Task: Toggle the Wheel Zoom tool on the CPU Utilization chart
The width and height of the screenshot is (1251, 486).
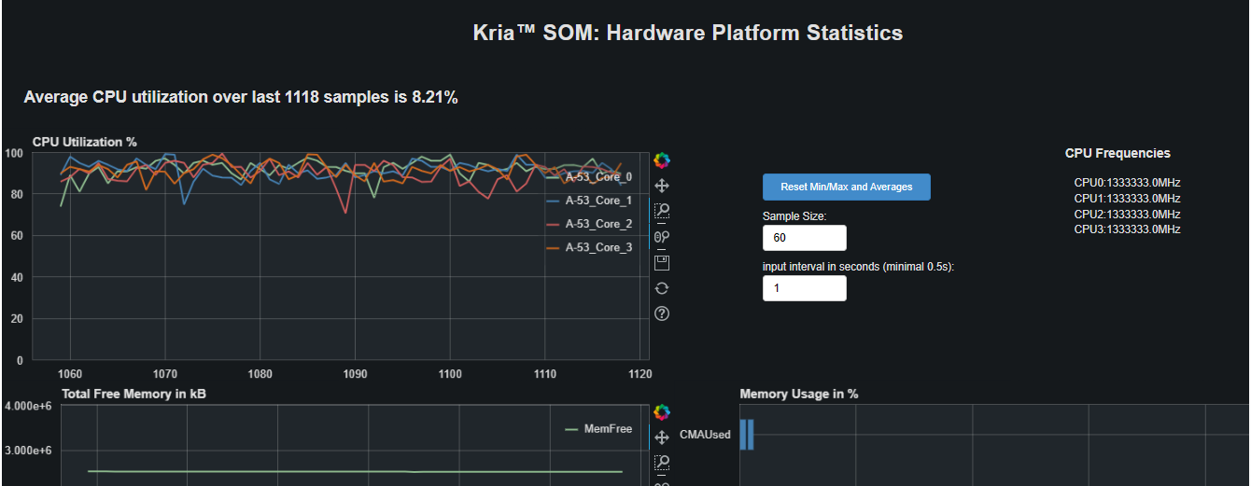Action: (662, 237)
